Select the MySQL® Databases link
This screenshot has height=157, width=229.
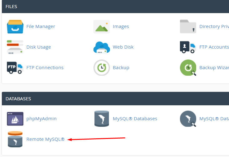coord(135,119)
